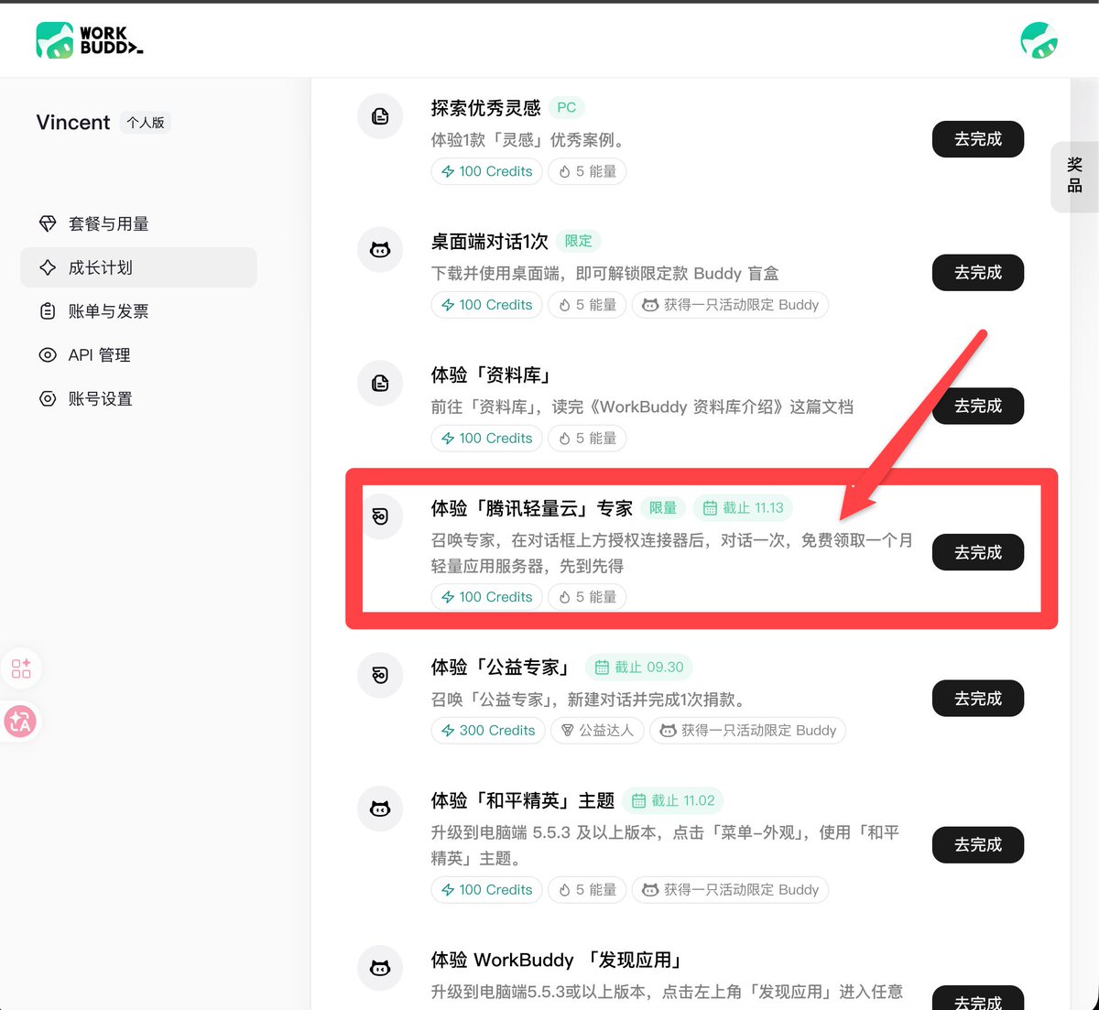Click 去完成 for 探索优秀灵感
The width and height of the screenshot is (1099, 1010).
click(978, 139)
